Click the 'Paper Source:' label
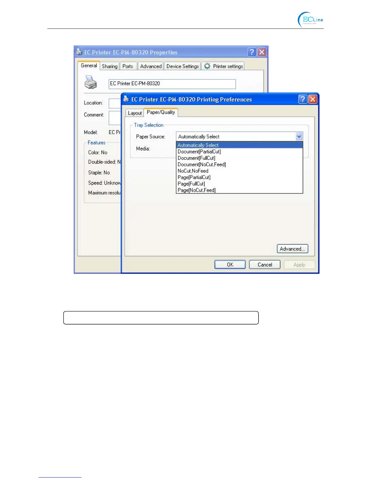Viewport: 371px width, 480px height. (x=150, y=137)
